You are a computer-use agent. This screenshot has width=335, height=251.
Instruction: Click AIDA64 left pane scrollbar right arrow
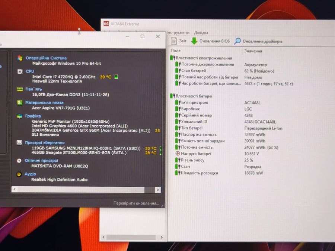click(x=162, y=237)
